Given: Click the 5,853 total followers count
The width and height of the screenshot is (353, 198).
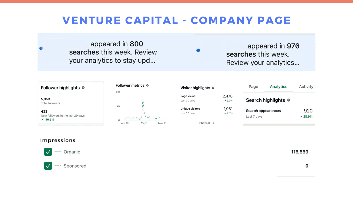Looking at the screenshot, I should point(45,99).
